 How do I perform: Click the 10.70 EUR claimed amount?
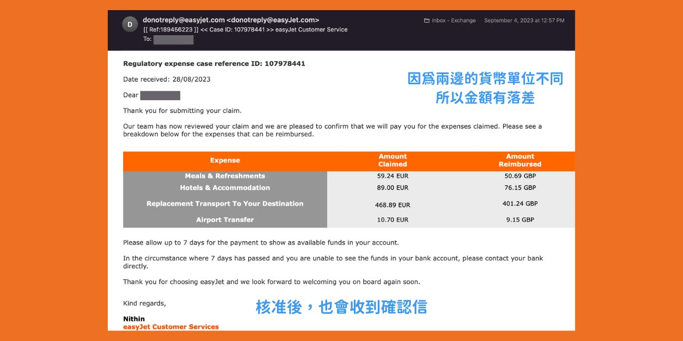[393, 220]
